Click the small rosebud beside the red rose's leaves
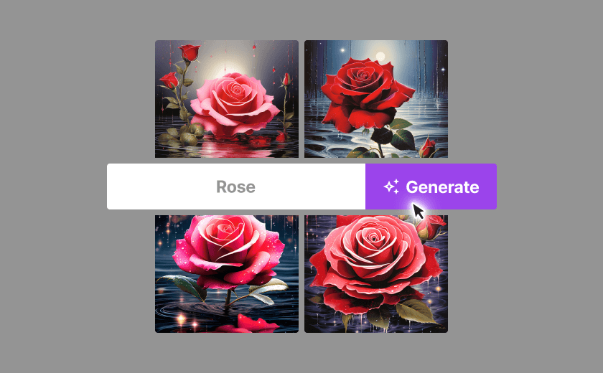 [x=427, y=147]
